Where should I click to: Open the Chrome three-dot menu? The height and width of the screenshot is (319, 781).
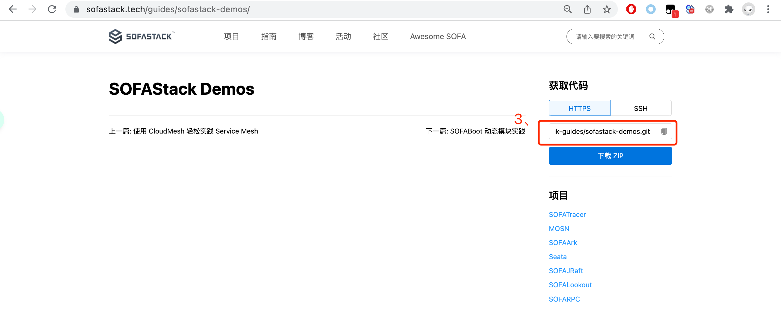point(768,9)
